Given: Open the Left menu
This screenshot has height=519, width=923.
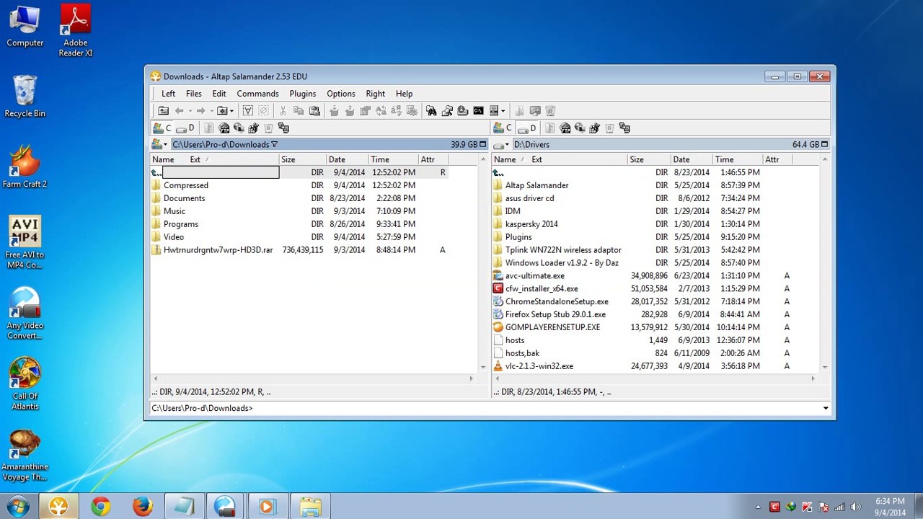Looking at the screenshot, I should pos(168,94).
